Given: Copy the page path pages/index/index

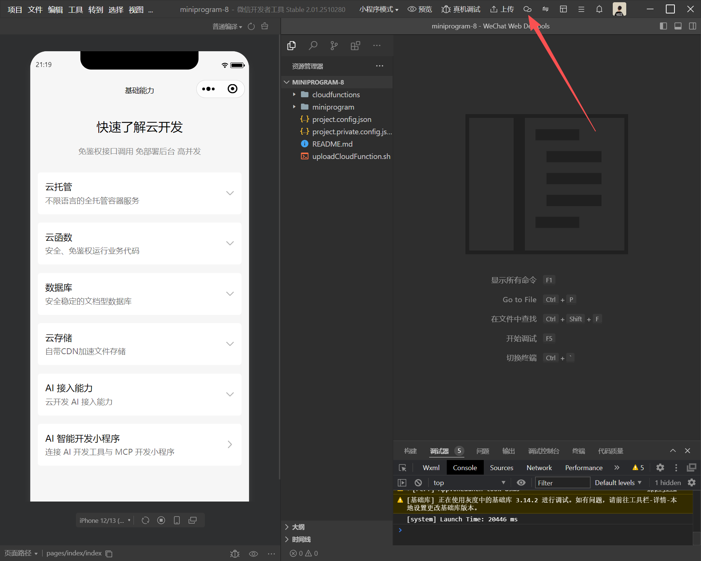Looking at the screenshot, I should point(109,554).
